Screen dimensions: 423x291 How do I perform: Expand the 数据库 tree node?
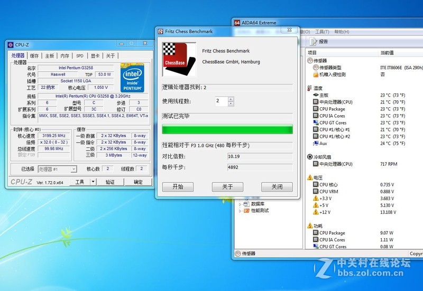pyautogui.click(x=240, y=204)
